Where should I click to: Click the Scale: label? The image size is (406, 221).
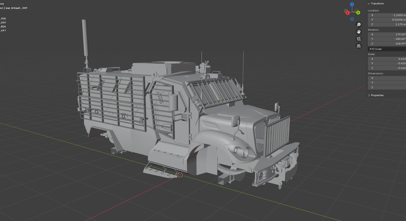(371, 54)
